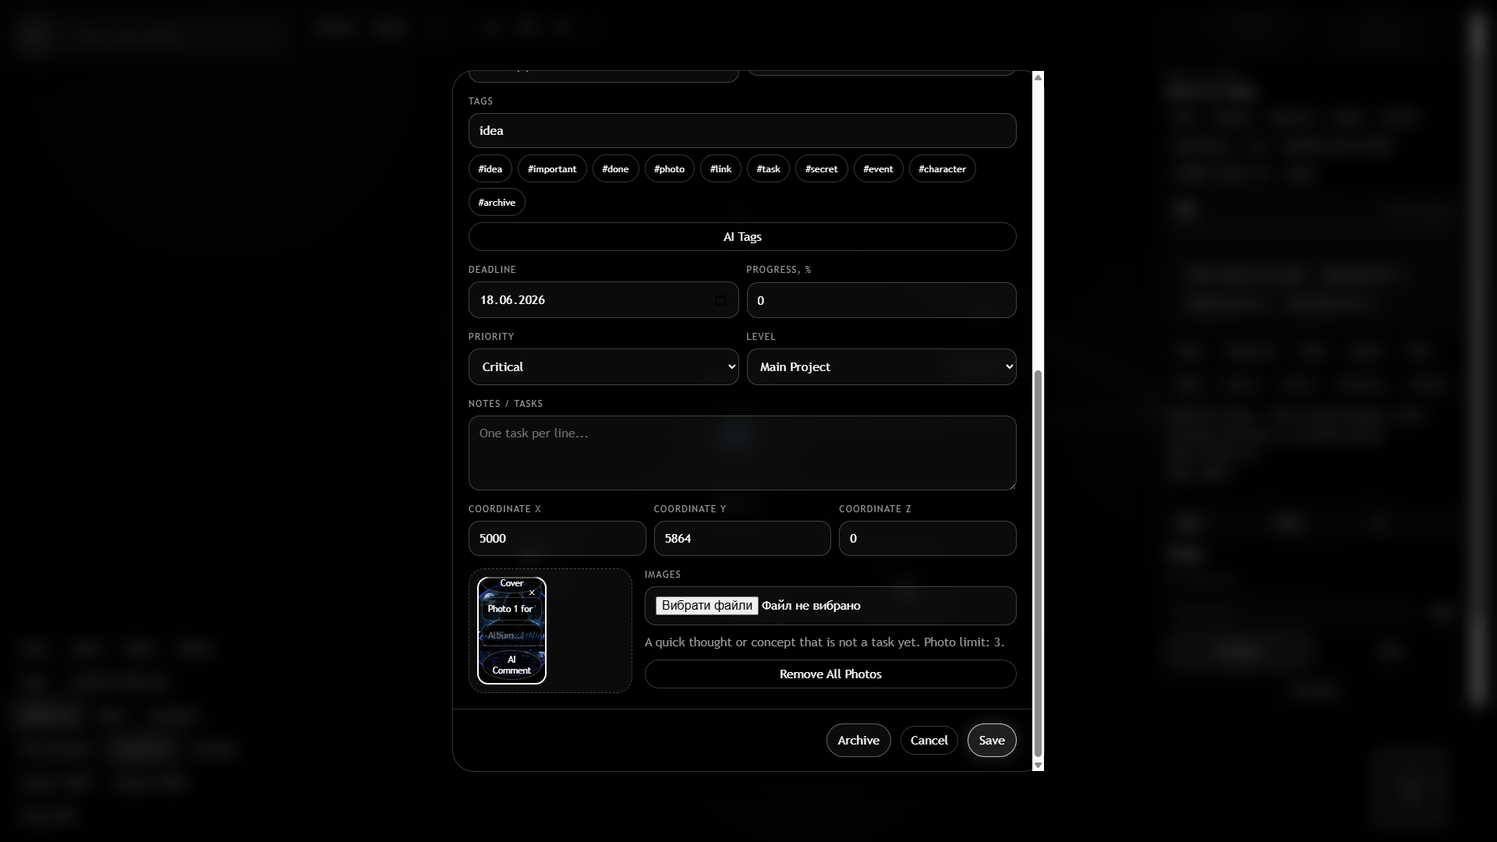Click the dialog's scrollbar down arrow
1497x842 pixels.
[1038, 766]
